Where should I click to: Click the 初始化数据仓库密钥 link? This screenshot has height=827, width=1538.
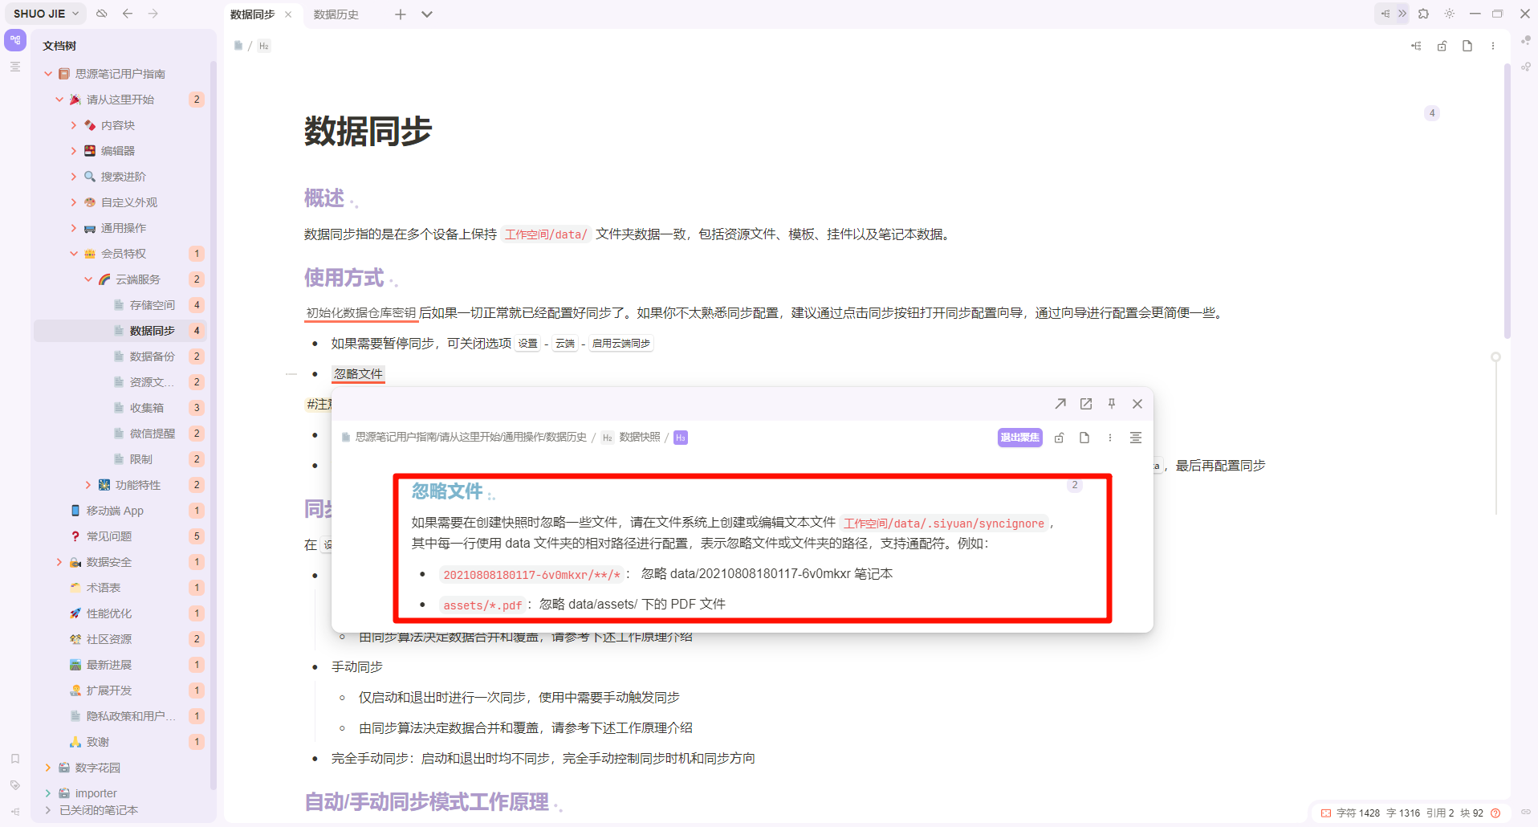pos(360,313)
